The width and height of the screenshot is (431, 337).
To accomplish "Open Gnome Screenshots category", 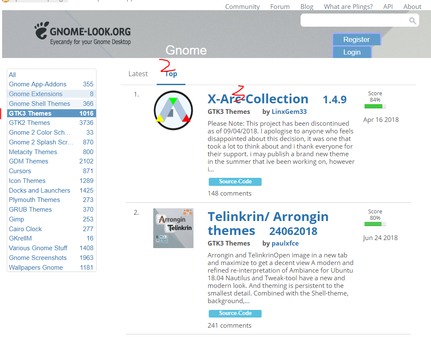I will tap(51, 257).
